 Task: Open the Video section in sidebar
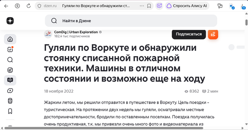click(x=10, y=91)
